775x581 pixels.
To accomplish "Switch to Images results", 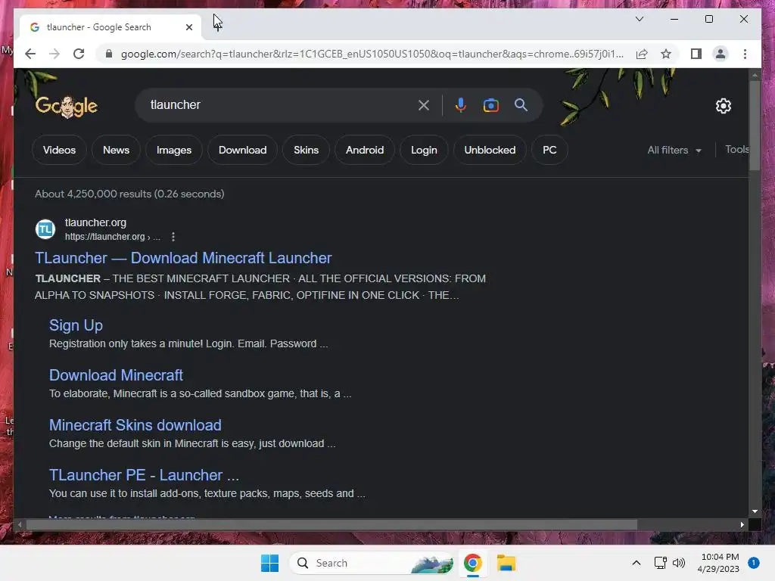I will [174, 151].
